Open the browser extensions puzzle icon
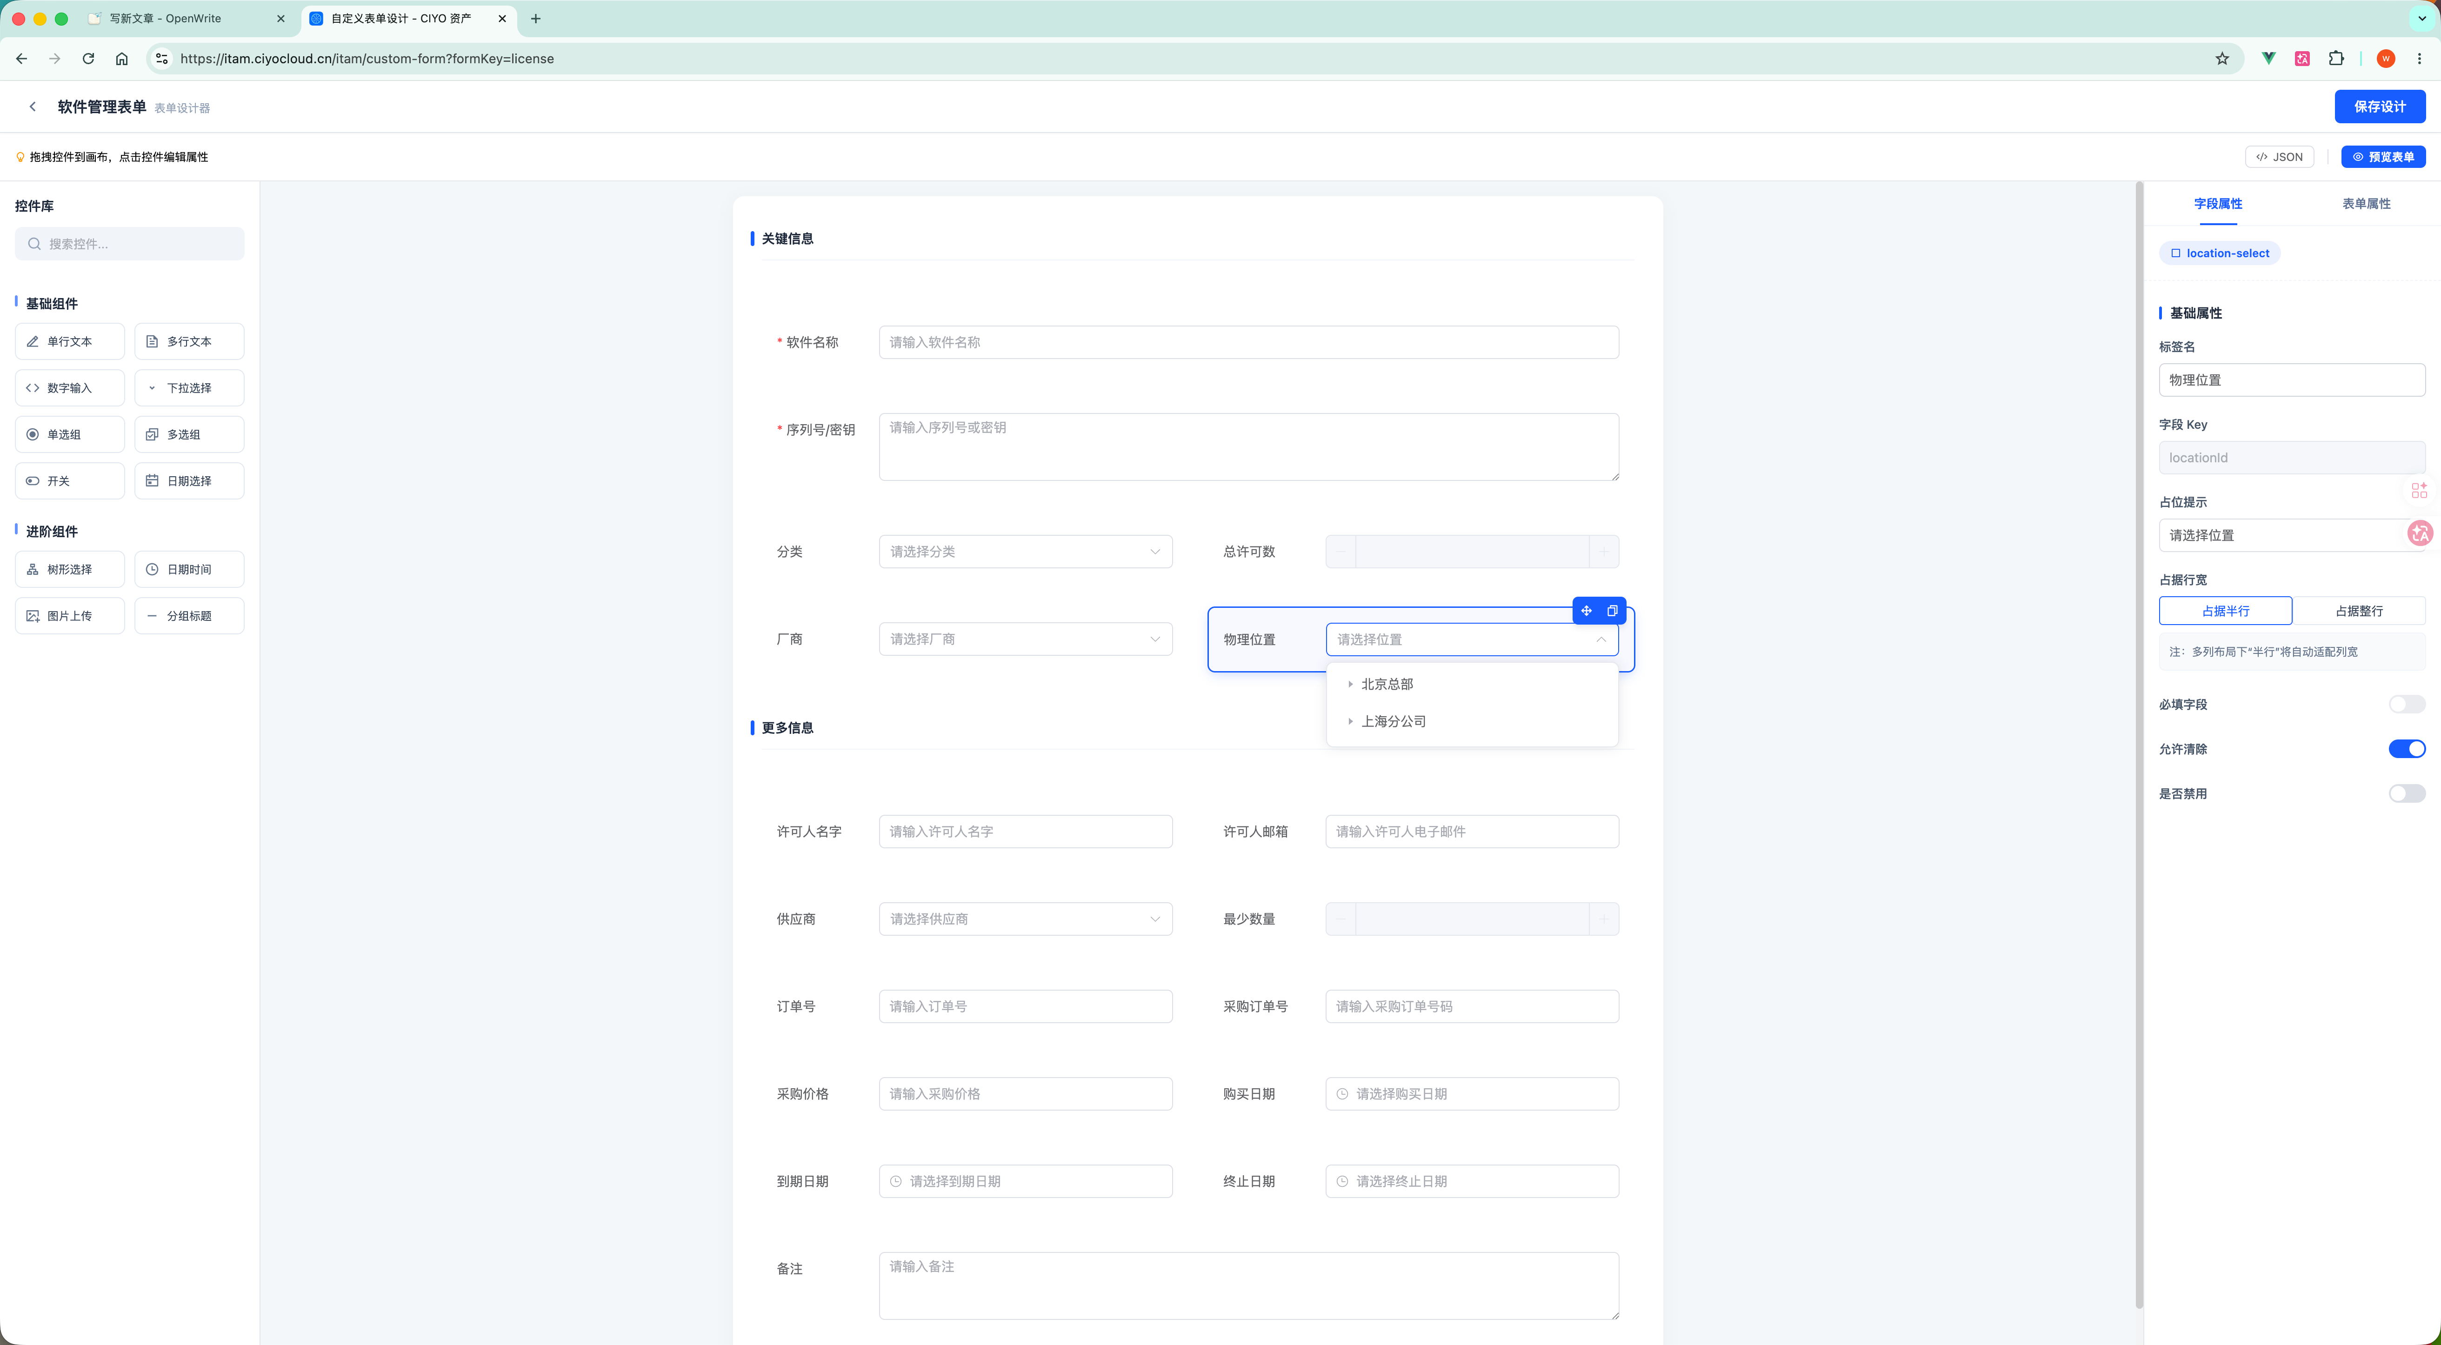This screenshot has height=1345, width=2441. click(x=2336, y=59)
